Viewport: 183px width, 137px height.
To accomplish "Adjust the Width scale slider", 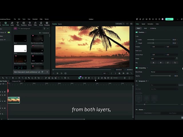I will click(159, 40).
